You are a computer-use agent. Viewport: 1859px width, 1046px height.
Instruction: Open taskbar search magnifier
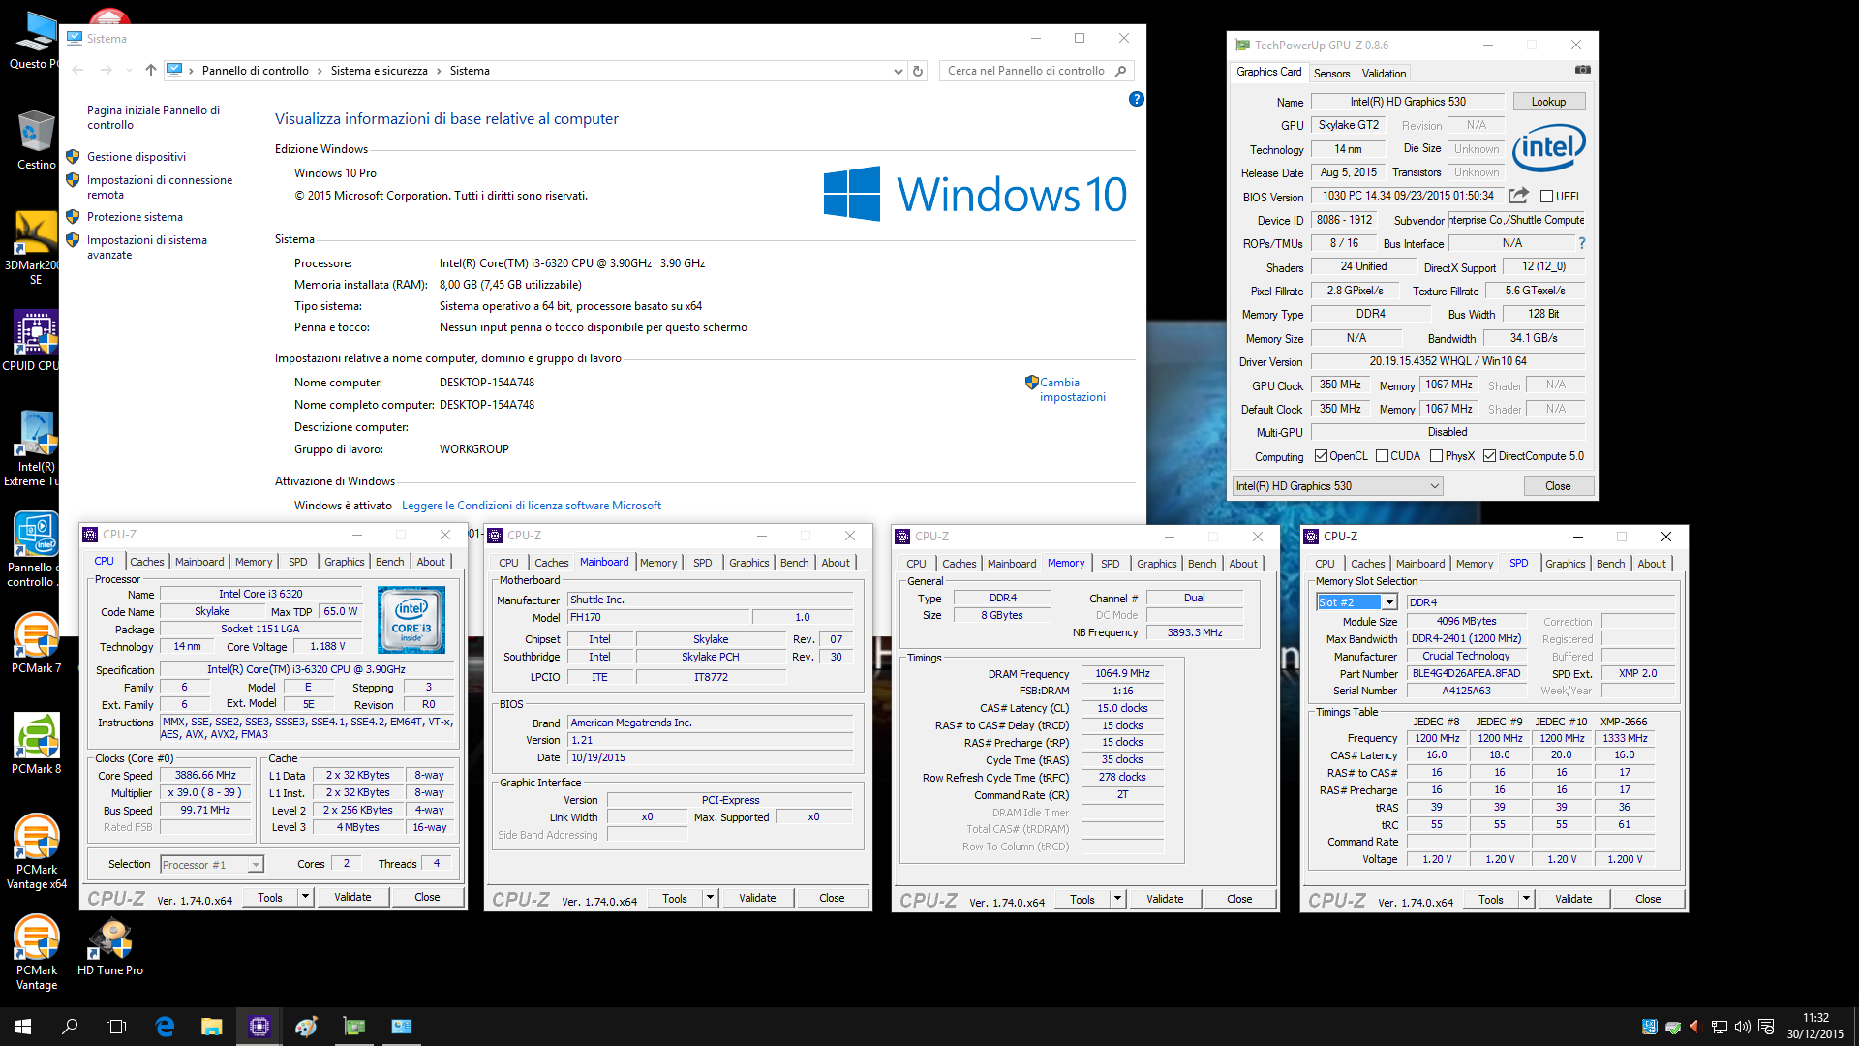[x=70, y=1027]
